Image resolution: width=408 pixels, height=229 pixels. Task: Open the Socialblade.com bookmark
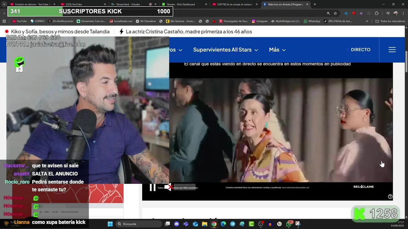121,21
